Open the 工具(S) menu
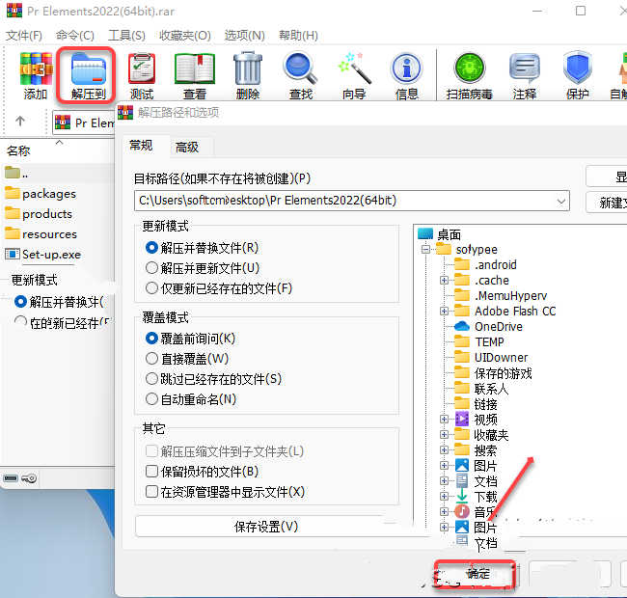Screen dimensions: 627x598 (x=126, y=36)
